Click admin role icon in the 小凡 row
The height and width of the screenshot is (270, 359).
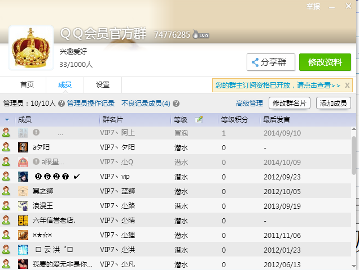click(6, 264)
